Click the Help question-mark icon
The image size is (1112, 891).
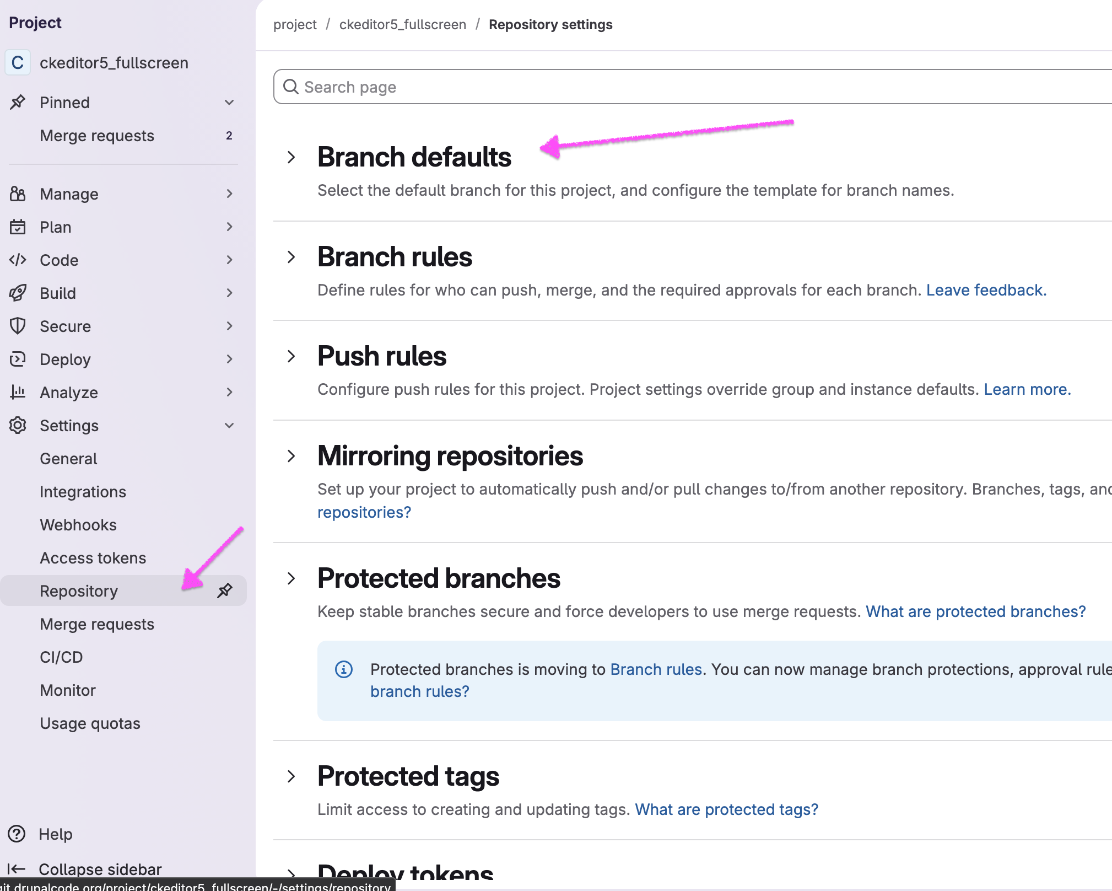18,834
